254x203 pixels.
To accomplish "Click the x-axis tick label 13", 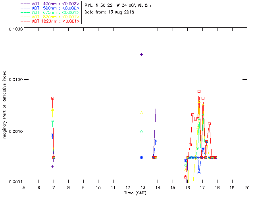I will tap(143, 188).
